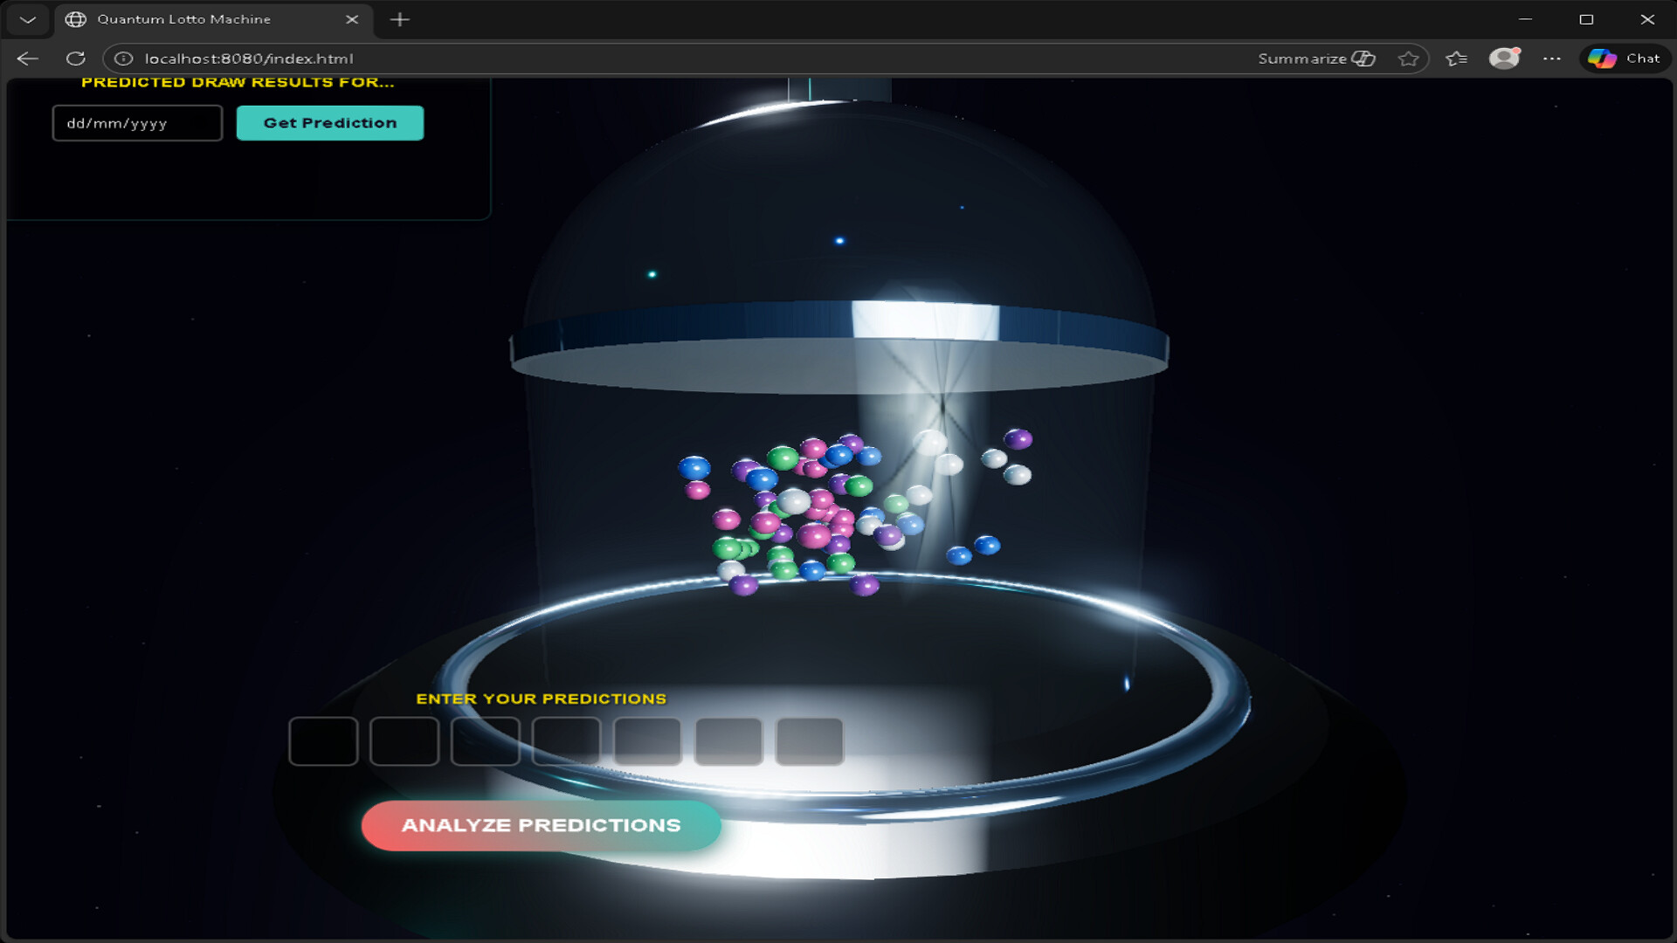The height and width of the screenshot is (943, 1677).
Task: Click the Get Prediction button
Action: pos(330,122)
